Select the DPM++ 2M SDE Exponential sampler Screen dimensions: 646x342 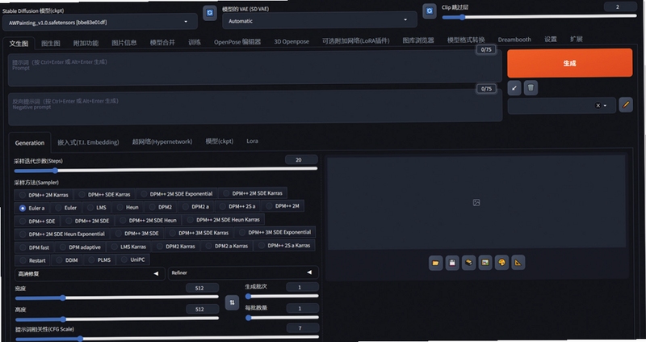click(176, 193)
